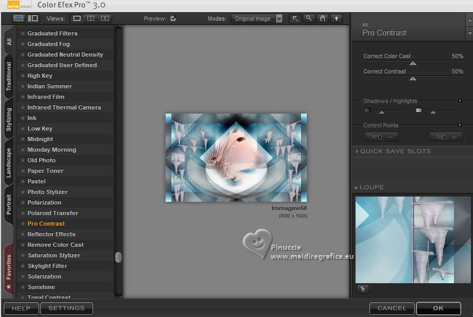Select the Graduated Fog filter

tap(49, 44)
